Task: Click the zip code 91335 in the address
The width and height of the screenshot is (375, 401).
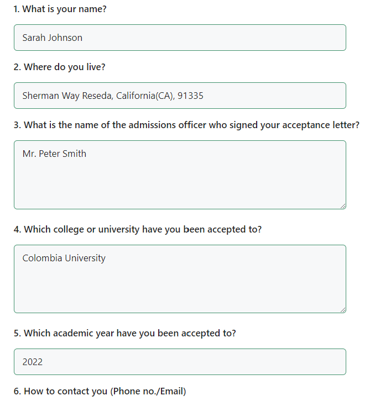Action: pyautogui.click(x=190, y=96)
